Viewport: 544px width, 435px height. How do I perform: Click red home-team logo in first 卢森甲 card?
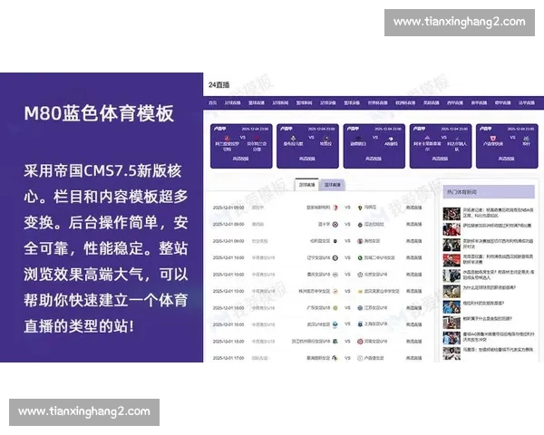click(x=227, y=138)
